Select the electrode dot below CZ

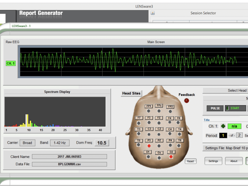[159, 134]
